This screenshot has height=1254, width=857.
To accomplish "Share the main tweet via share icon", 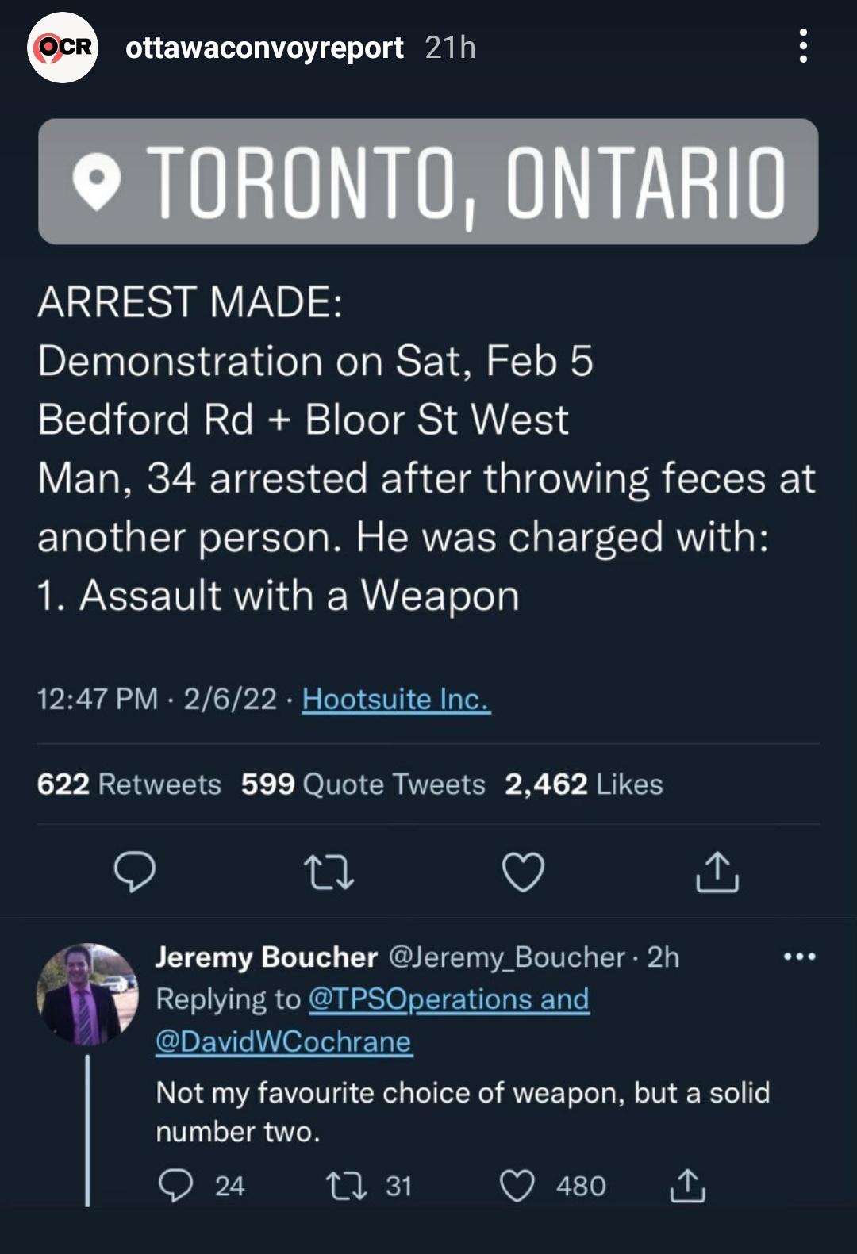I will [717, 872].
